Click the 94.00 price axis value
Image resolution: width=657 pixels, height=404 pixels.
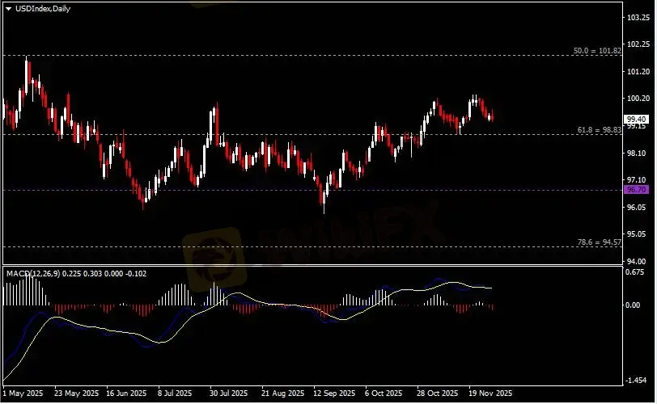pyautogui.click(x=638, y=261)
